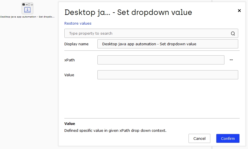
Task: Open xPath picker via three-dots button
Action: click(231, 60)
